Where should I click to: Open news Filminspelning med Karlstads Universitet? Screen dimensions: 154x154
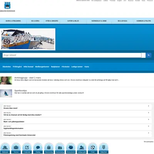19,135
